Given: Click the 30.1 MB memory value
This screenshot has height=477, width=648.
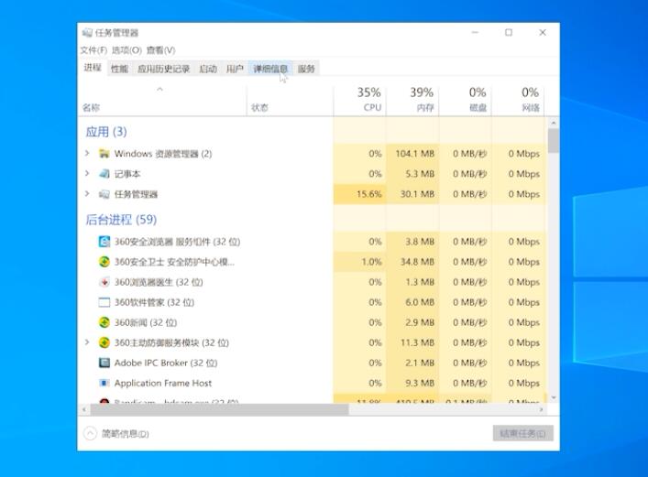Looking at the screenshot, I should point(417,194).
